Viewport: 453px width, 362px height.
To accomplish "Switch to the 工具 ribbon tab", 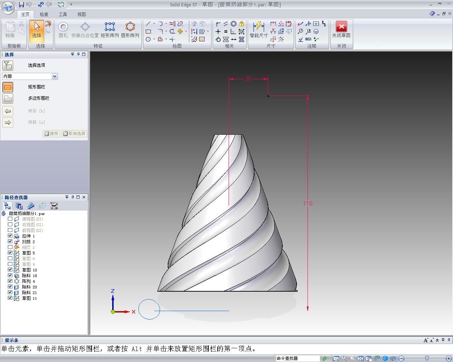I will [63, 14].
